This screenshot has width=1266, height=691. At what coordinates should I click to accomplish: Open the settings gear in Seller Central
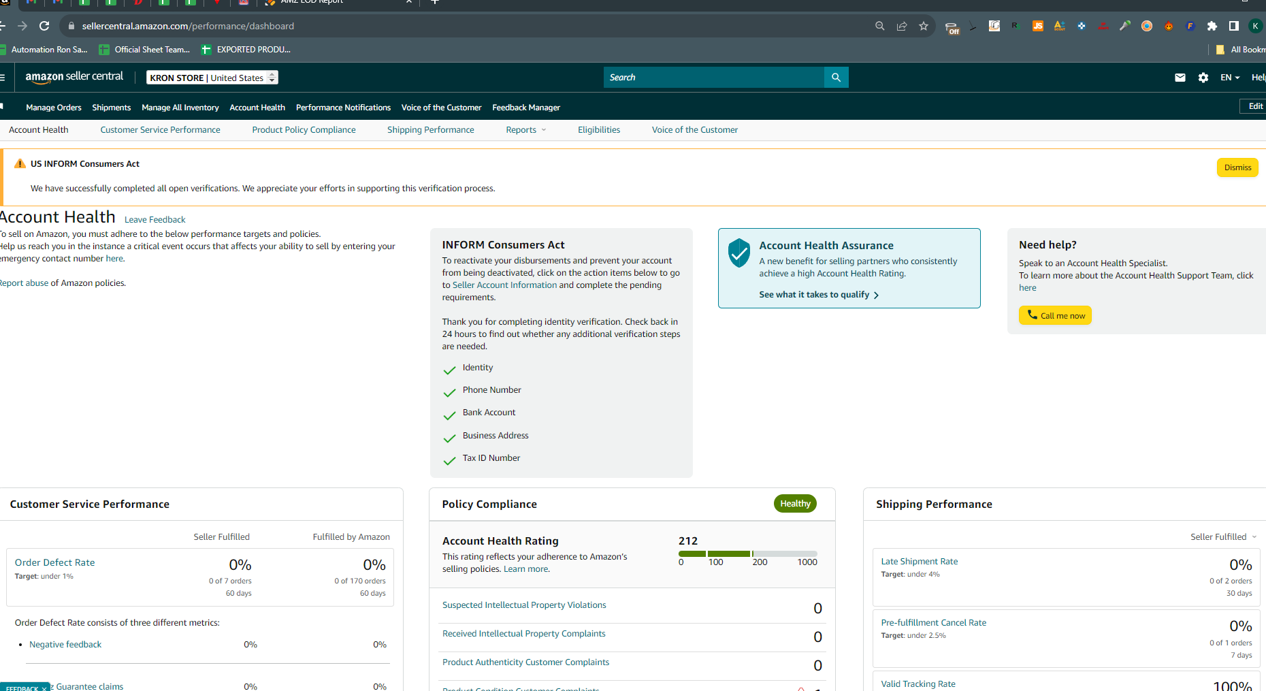[x=1203, y=78]
